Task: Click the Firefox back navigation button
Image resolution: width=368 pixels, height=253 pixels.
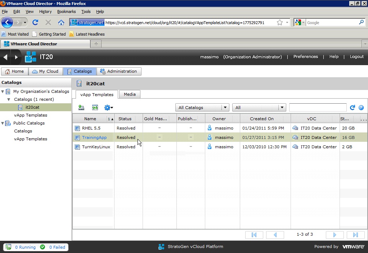Action: coord(7,23)
